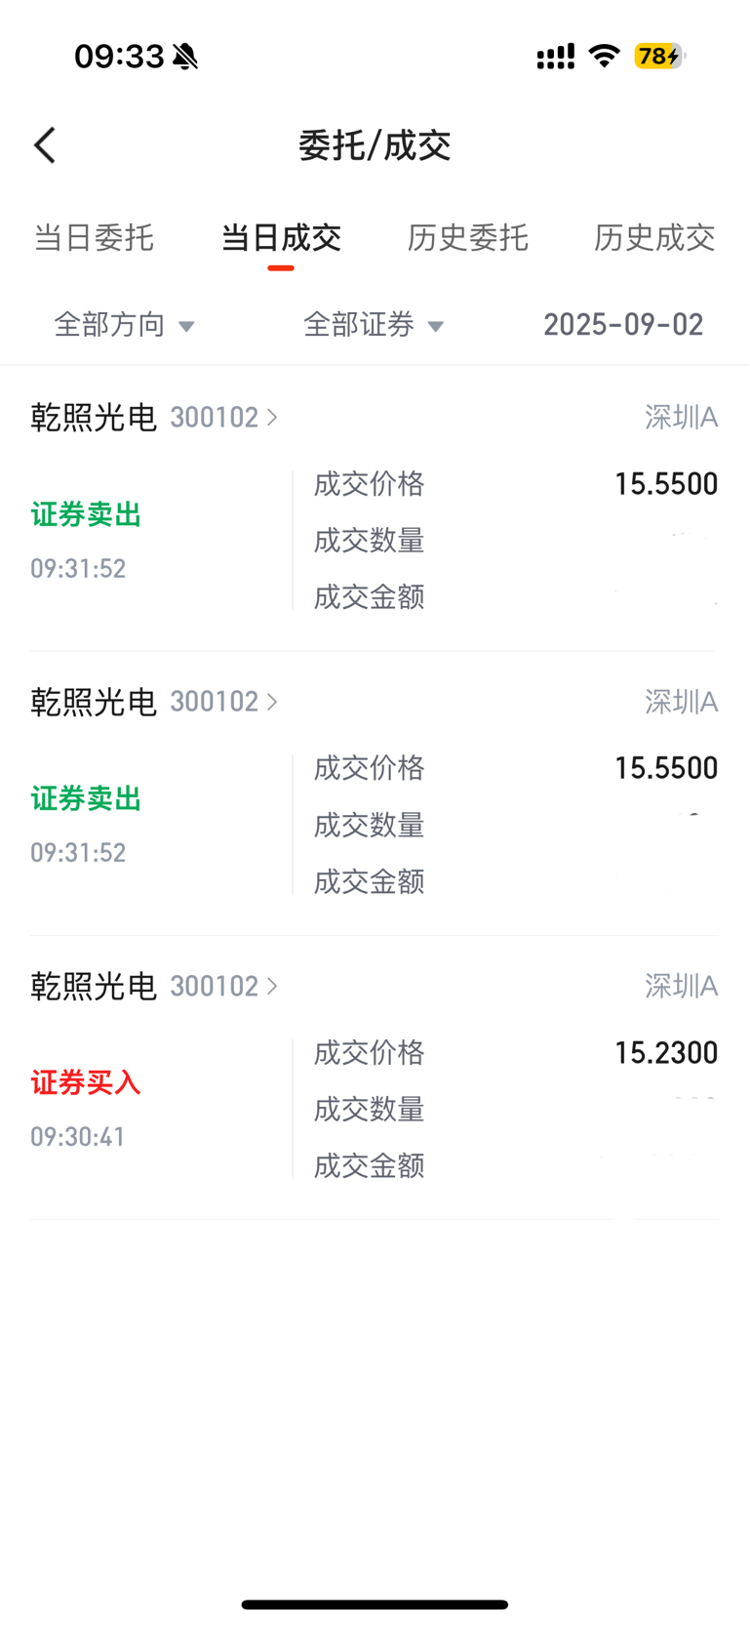The width and height of the screenshot is (750, 1625).
Task: Tap the battery indicator showing 78
Action: pos(660,56)
